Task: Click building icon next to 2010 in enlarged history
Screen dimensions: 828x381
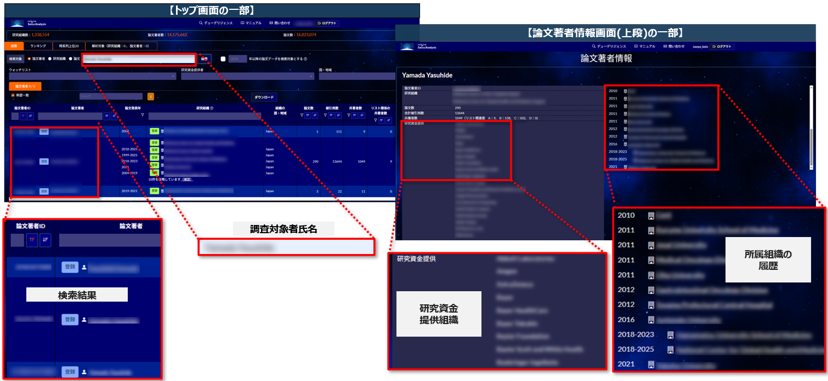Action: 651,215
